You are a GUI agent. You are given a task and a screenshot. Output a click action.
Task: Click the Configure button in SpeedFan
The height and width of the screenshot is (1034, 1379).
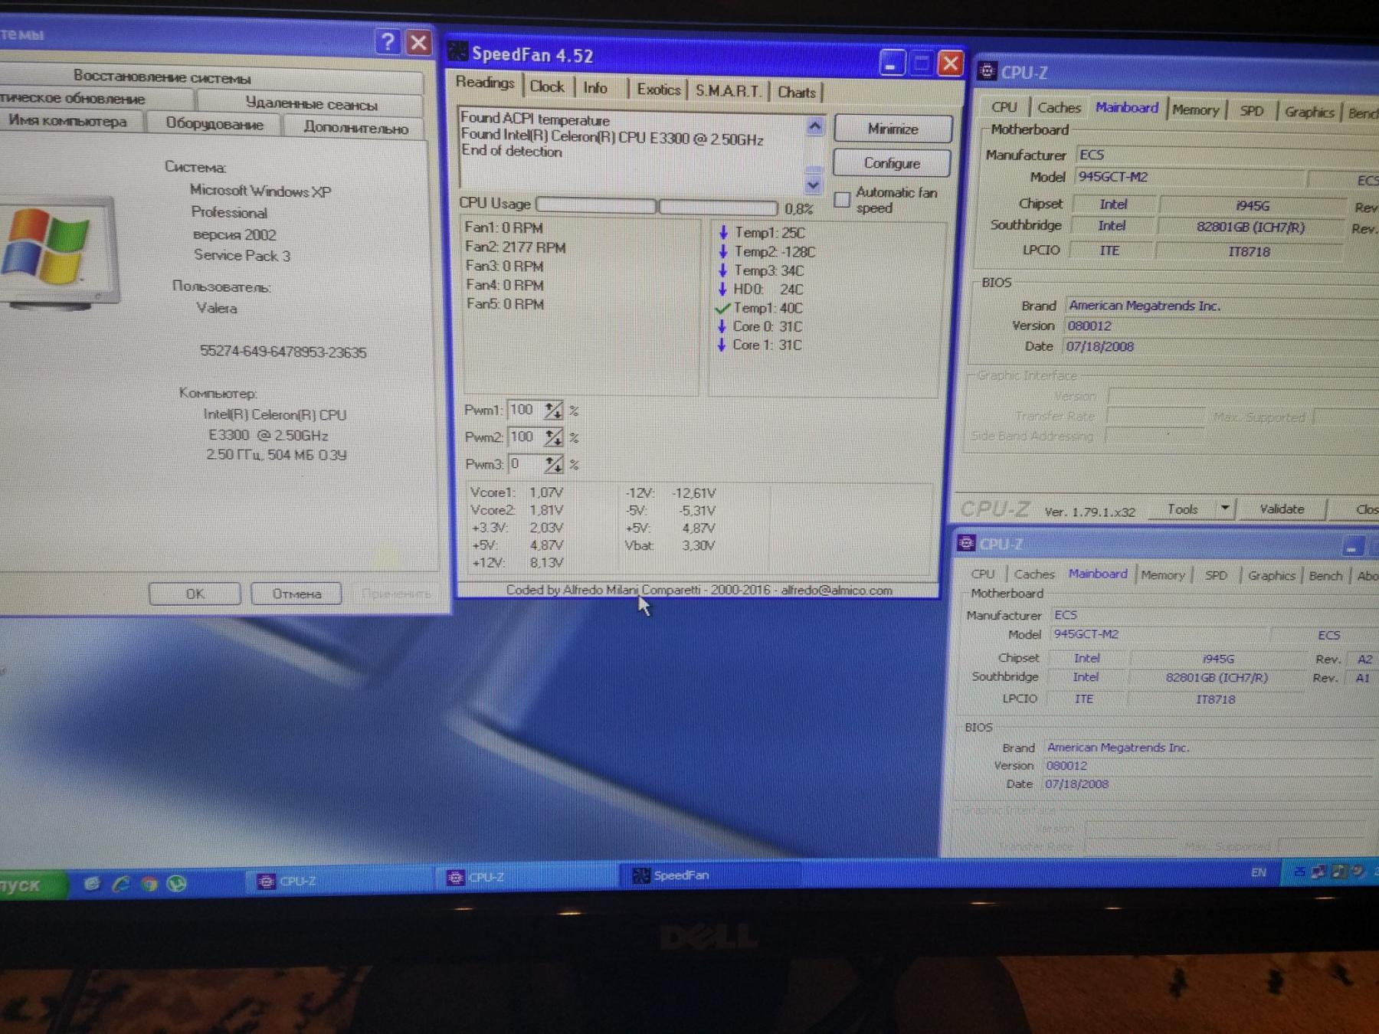pyautogui.click(x=892, y=162)
